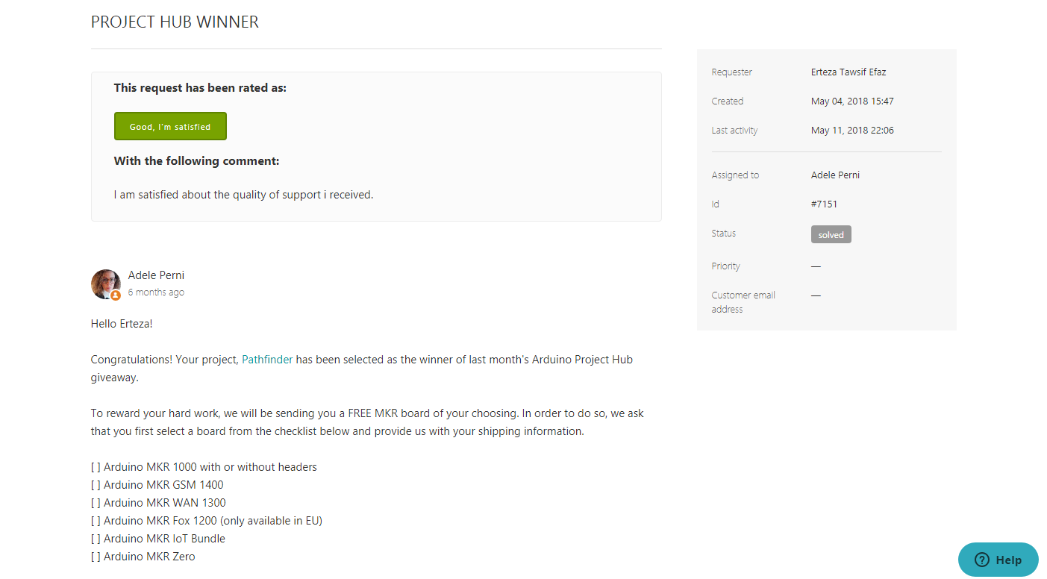Click the ticket Id #7151
This screenshot has width=1047, height=579.
pyautogui.click(x=824, y=204)
